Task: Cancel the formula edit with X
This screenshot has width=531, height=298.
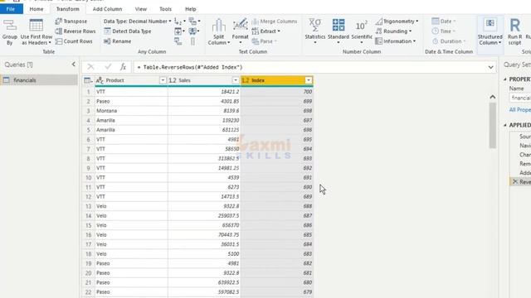Action: (90, 67)
